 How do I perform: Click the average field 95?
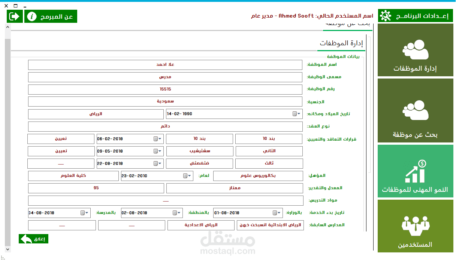(96, 188)
